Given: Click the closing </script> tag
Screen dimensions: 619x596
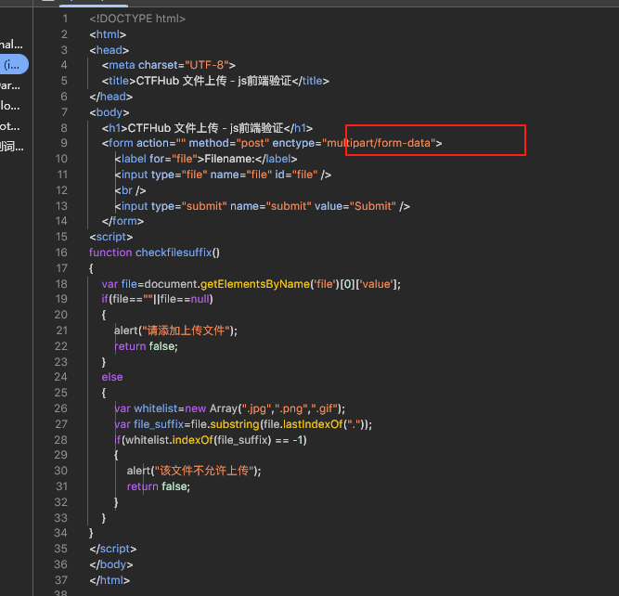Looking at the screenshot, I should coord(113,549).
